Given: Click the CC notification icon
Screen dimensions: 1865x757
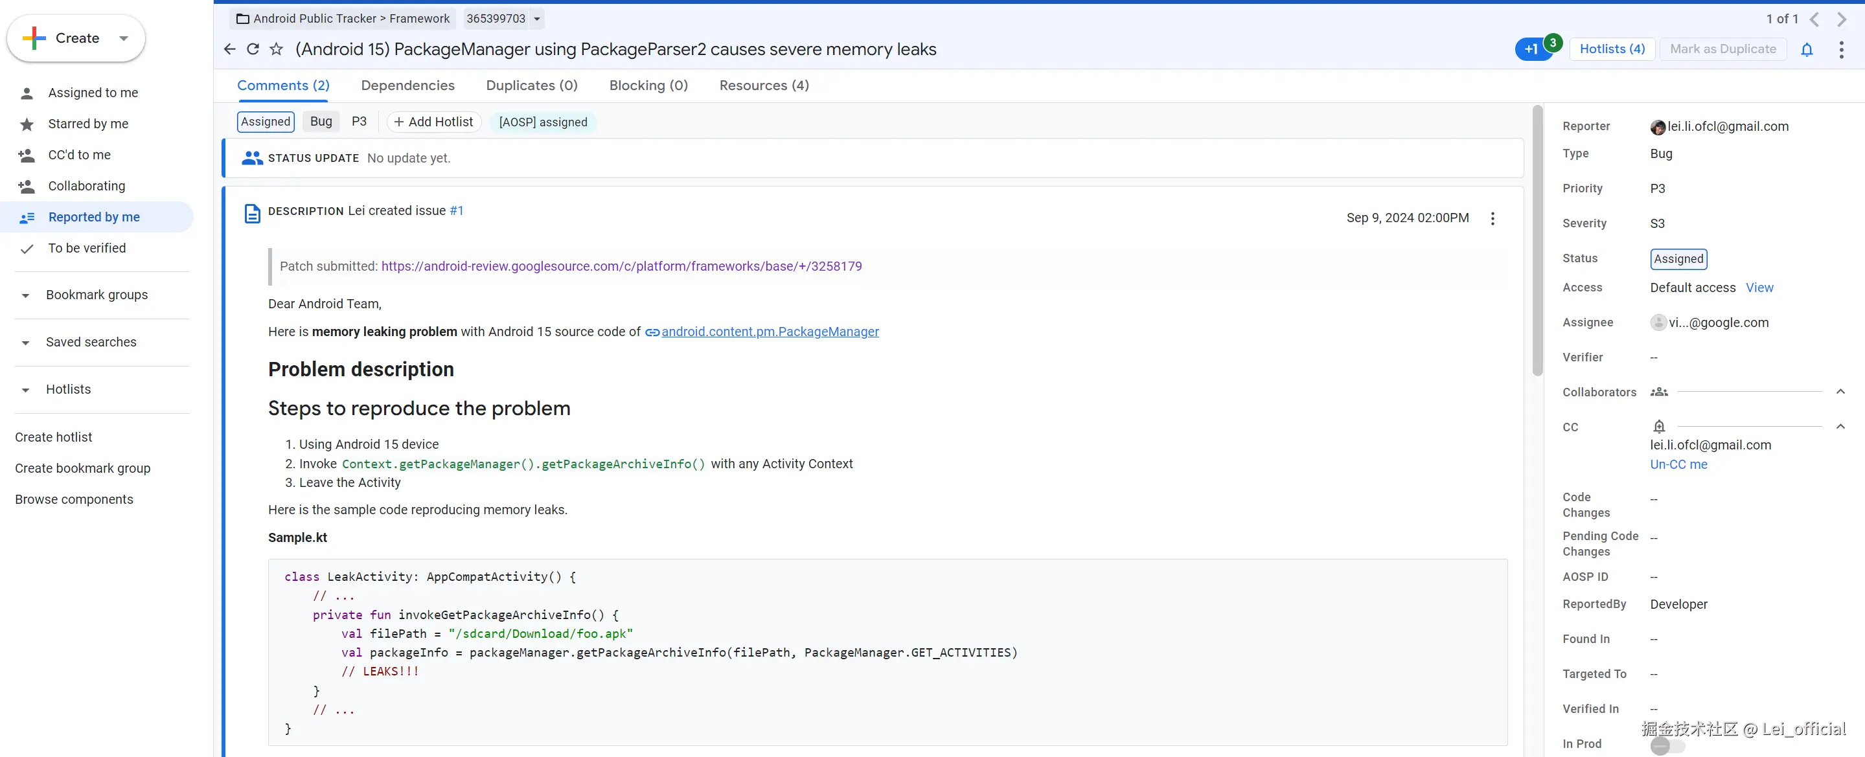Looking at the screenshot, I should [1658, 426].
